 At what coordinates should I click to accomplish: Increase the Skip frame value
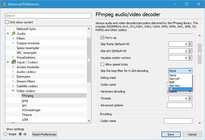pyautogui.click(x=190, y=43)
